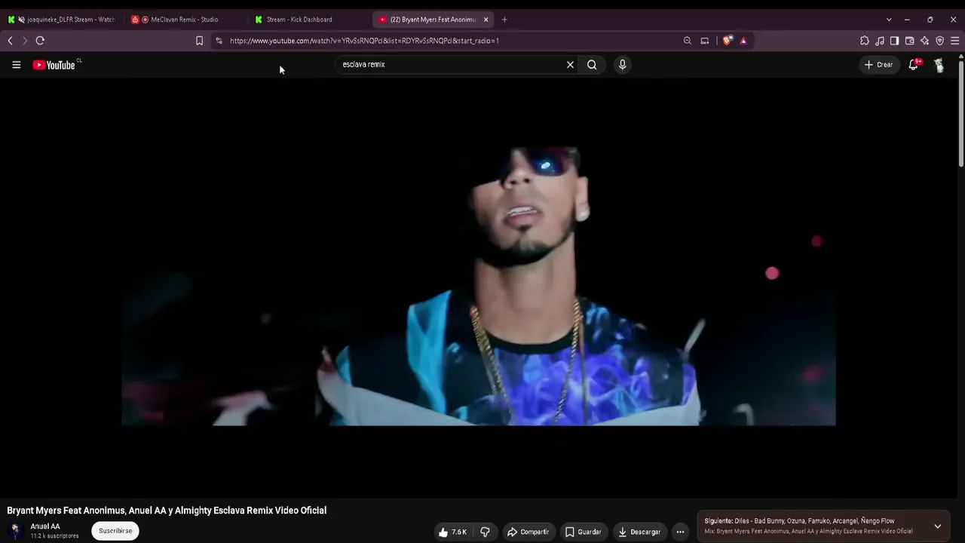Switch to the Stream - Kick Dashboard tab
The height and width of the screenshot is (543, 965).
pyautogui.click(x=309, y=20)
